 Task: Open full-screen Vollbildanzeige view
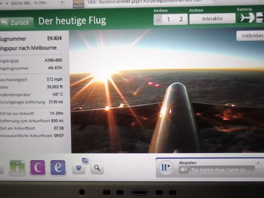click(250, 36)
